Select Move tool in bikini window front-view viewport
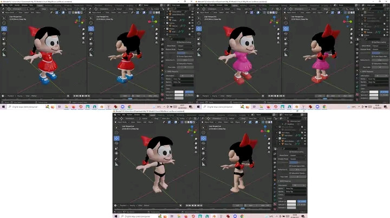Viewport: 390px width, 218px height. (x=116, y=138)
